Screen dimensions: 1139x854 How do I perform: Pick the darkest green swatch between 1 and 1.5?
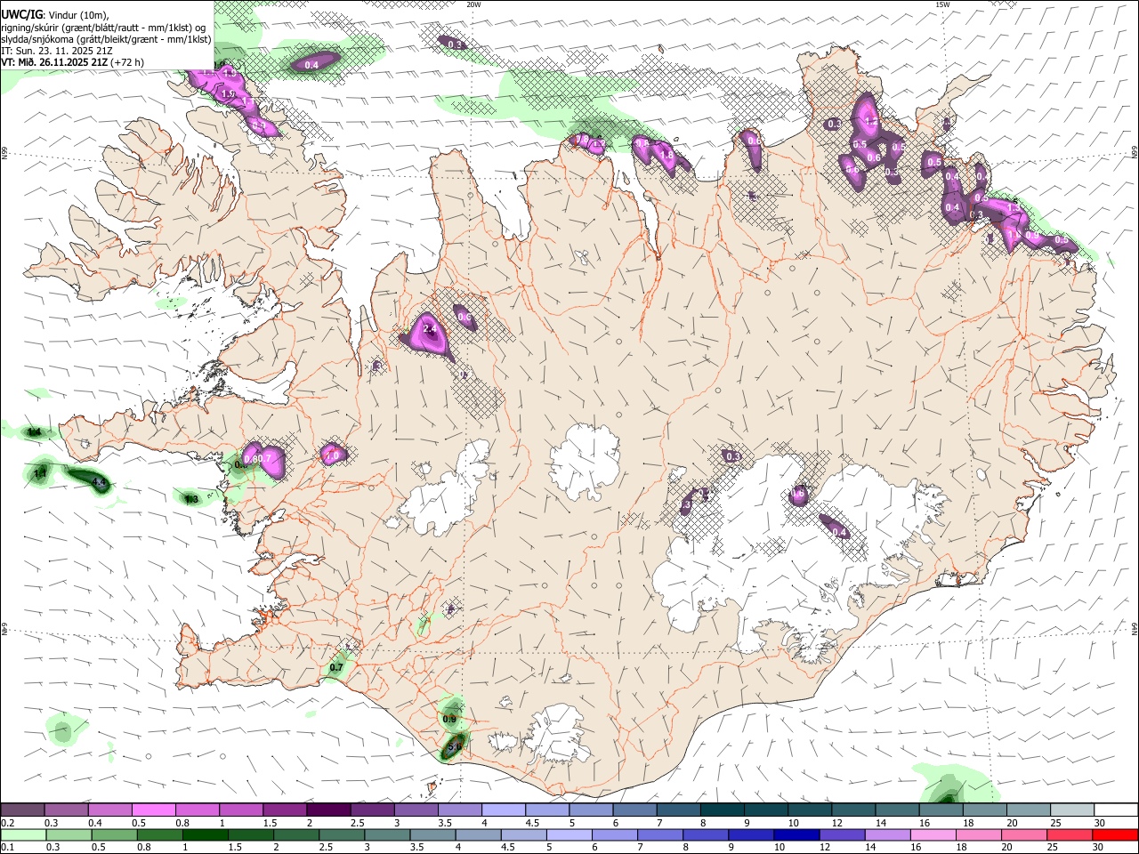pyautogui.click(x=206, y=834)
